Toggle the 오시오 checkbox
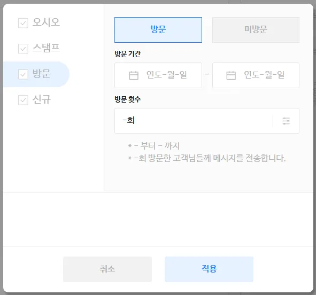Viewport: 316px width, 295px height. [x=23, y=23]
